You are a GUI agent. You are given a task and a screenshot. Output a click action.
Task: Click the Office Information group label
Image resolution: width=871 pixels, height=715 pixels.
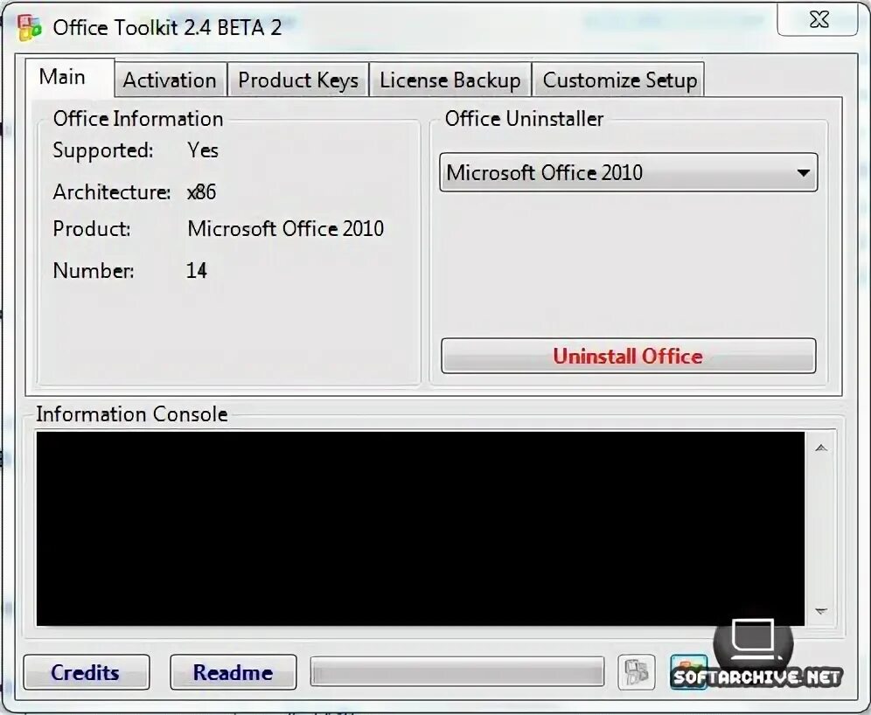[138, 119]
